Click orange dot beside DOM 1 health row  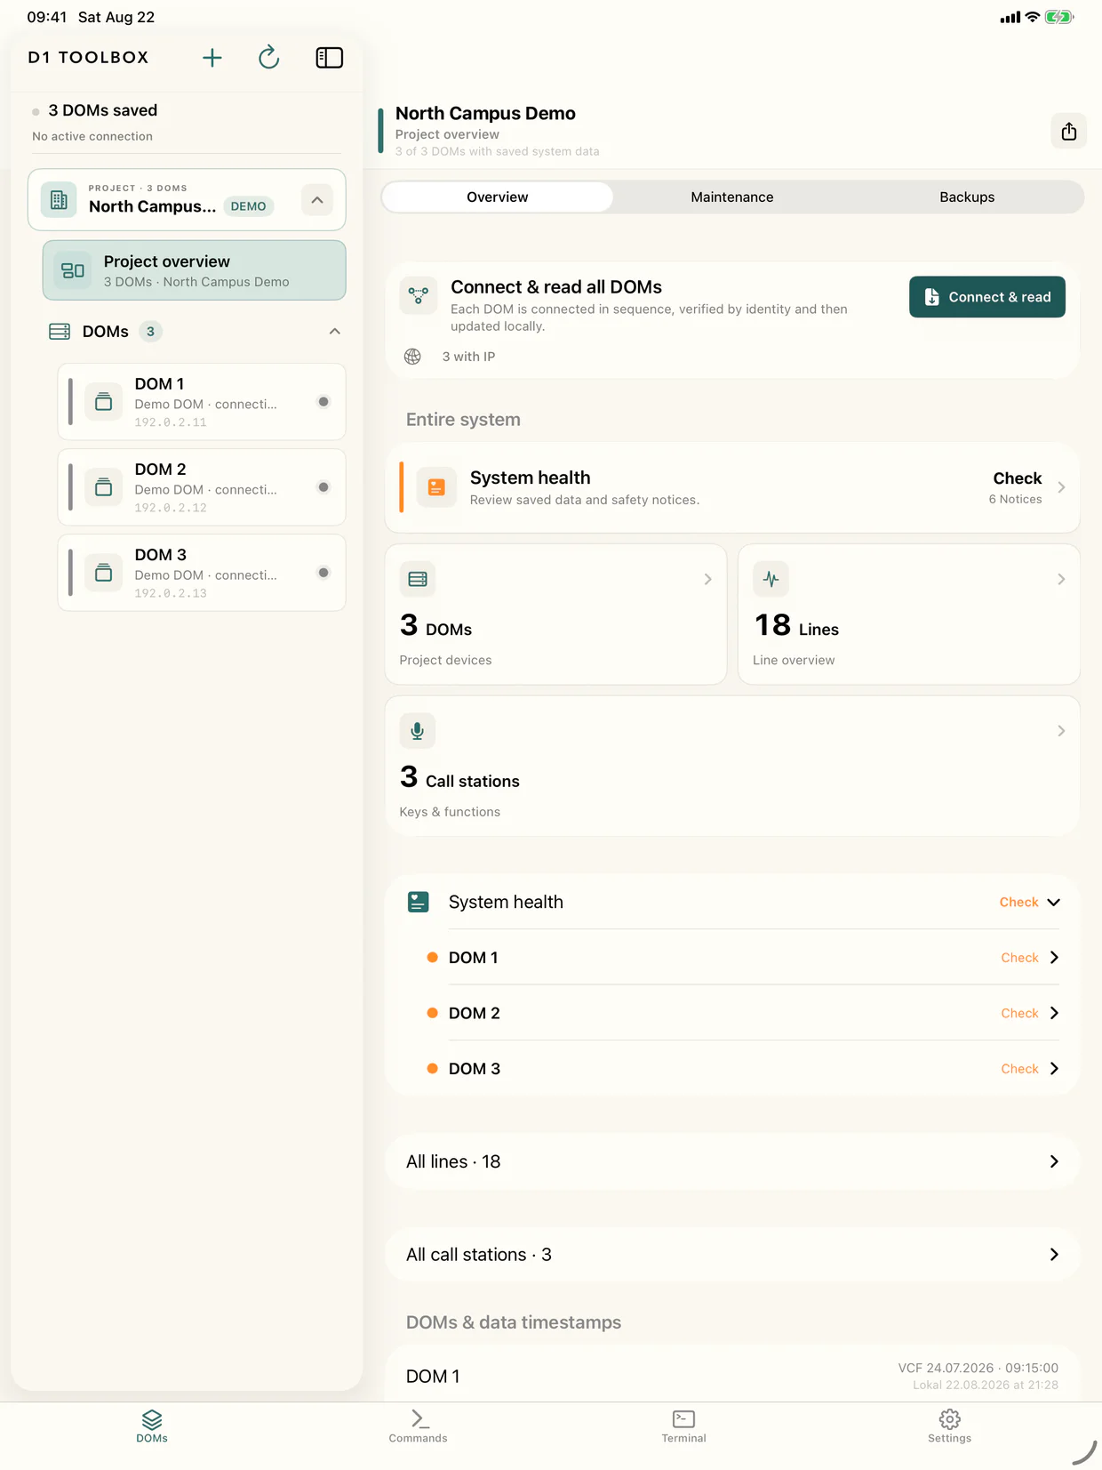pos(432,958)
